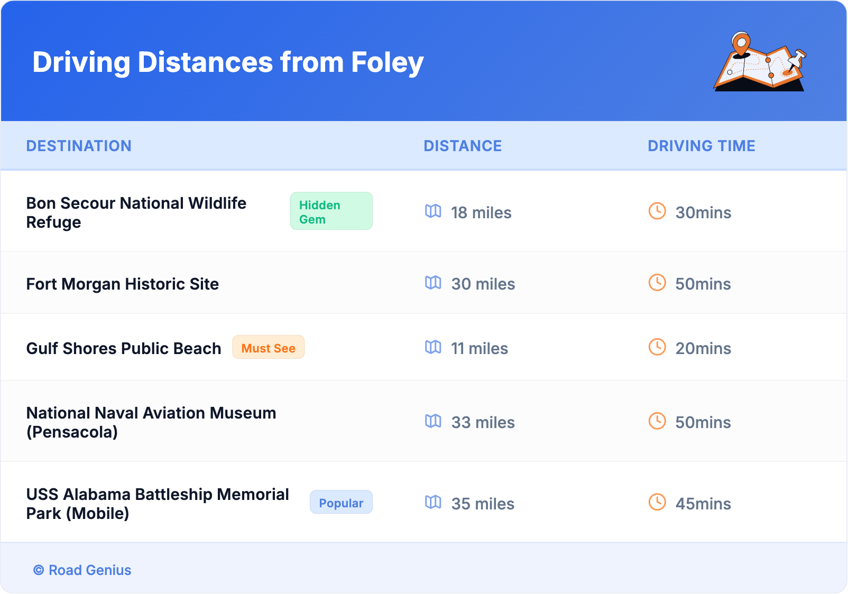Screen dimensions: 848x594
Task: Click the clock icon in Fort Morgan row
Action: click(x=657, y=283)
